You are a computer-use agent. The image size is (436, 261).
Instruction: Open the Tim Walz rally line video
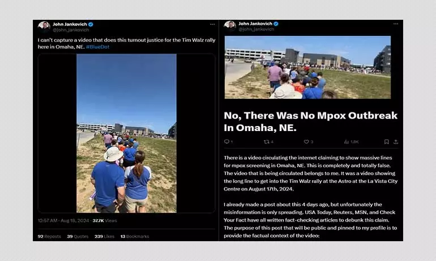(x=126, y=133)
